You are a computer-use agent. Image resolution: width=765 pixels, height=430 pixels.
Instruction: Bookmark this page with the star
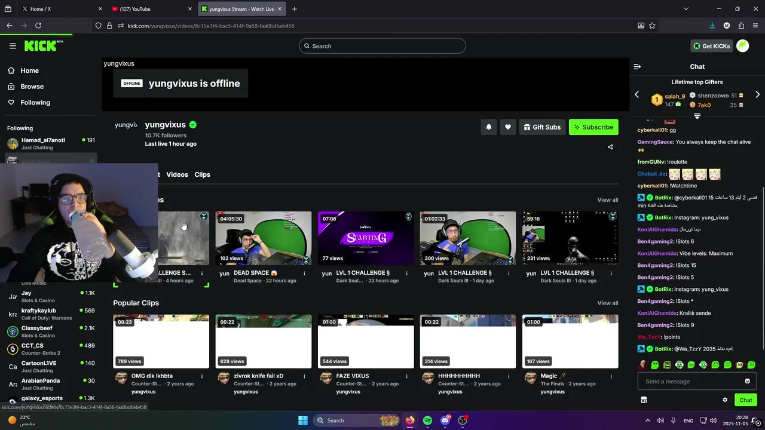click(652, 26)
